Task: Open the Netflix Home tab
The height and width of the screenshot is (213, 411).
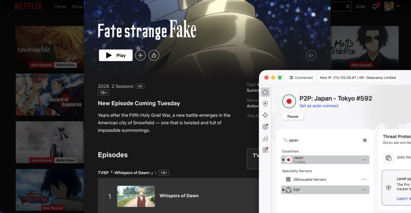Action: pyautogui.click(x=60, y=6)
